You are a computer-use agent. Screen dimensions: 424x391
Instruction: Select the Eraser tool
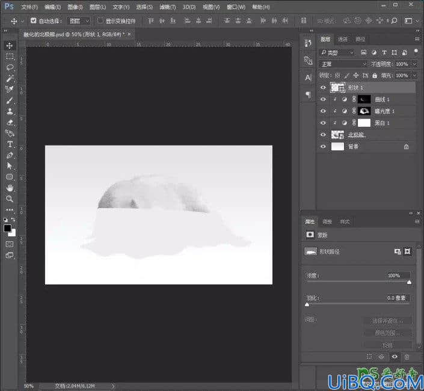coord(10,122)
